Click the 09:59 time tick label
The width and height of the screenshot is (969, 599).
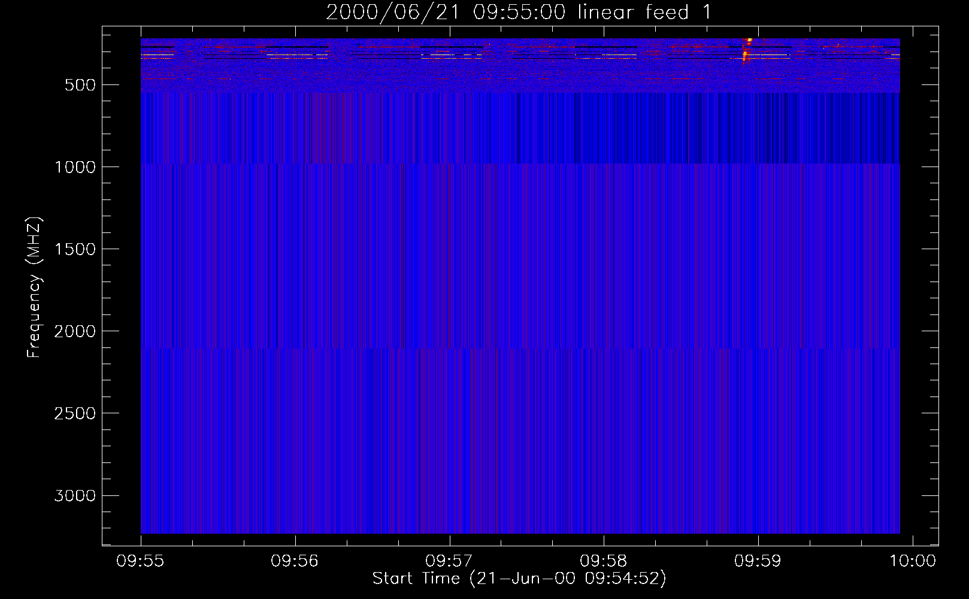758,561
